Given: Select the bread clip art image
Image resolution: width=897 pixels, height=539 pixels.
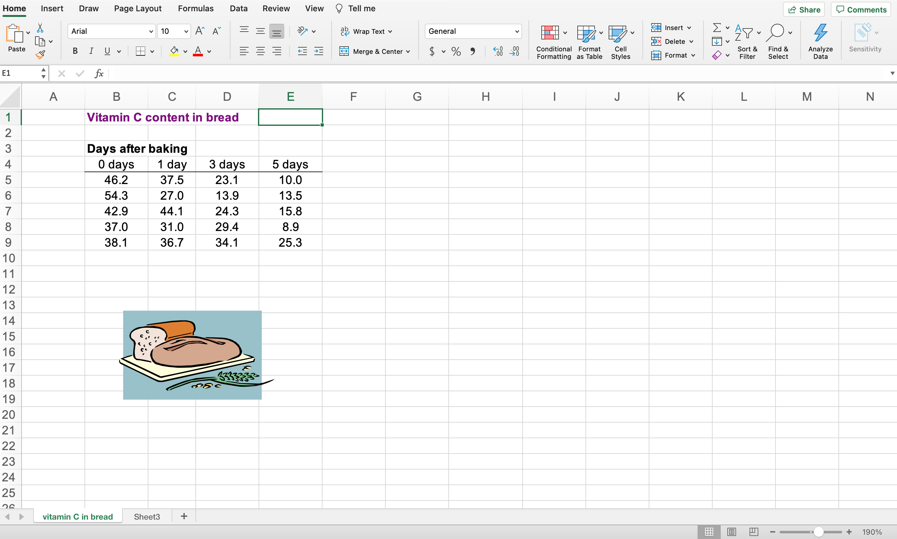Looking at the screenshot, I should point(192,355).
